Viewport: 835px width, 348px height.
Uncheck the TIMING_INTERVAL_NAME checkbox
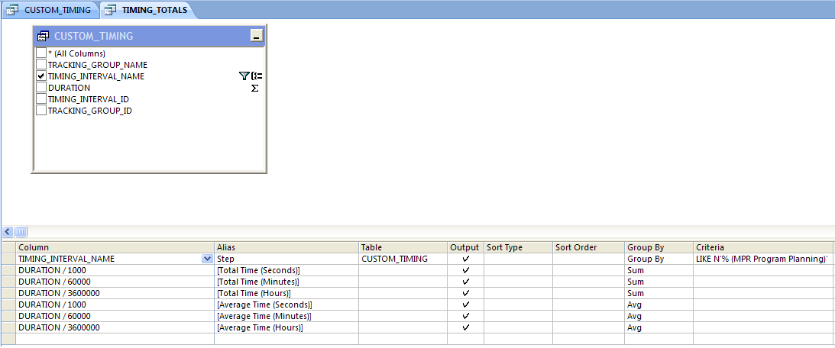41,76
